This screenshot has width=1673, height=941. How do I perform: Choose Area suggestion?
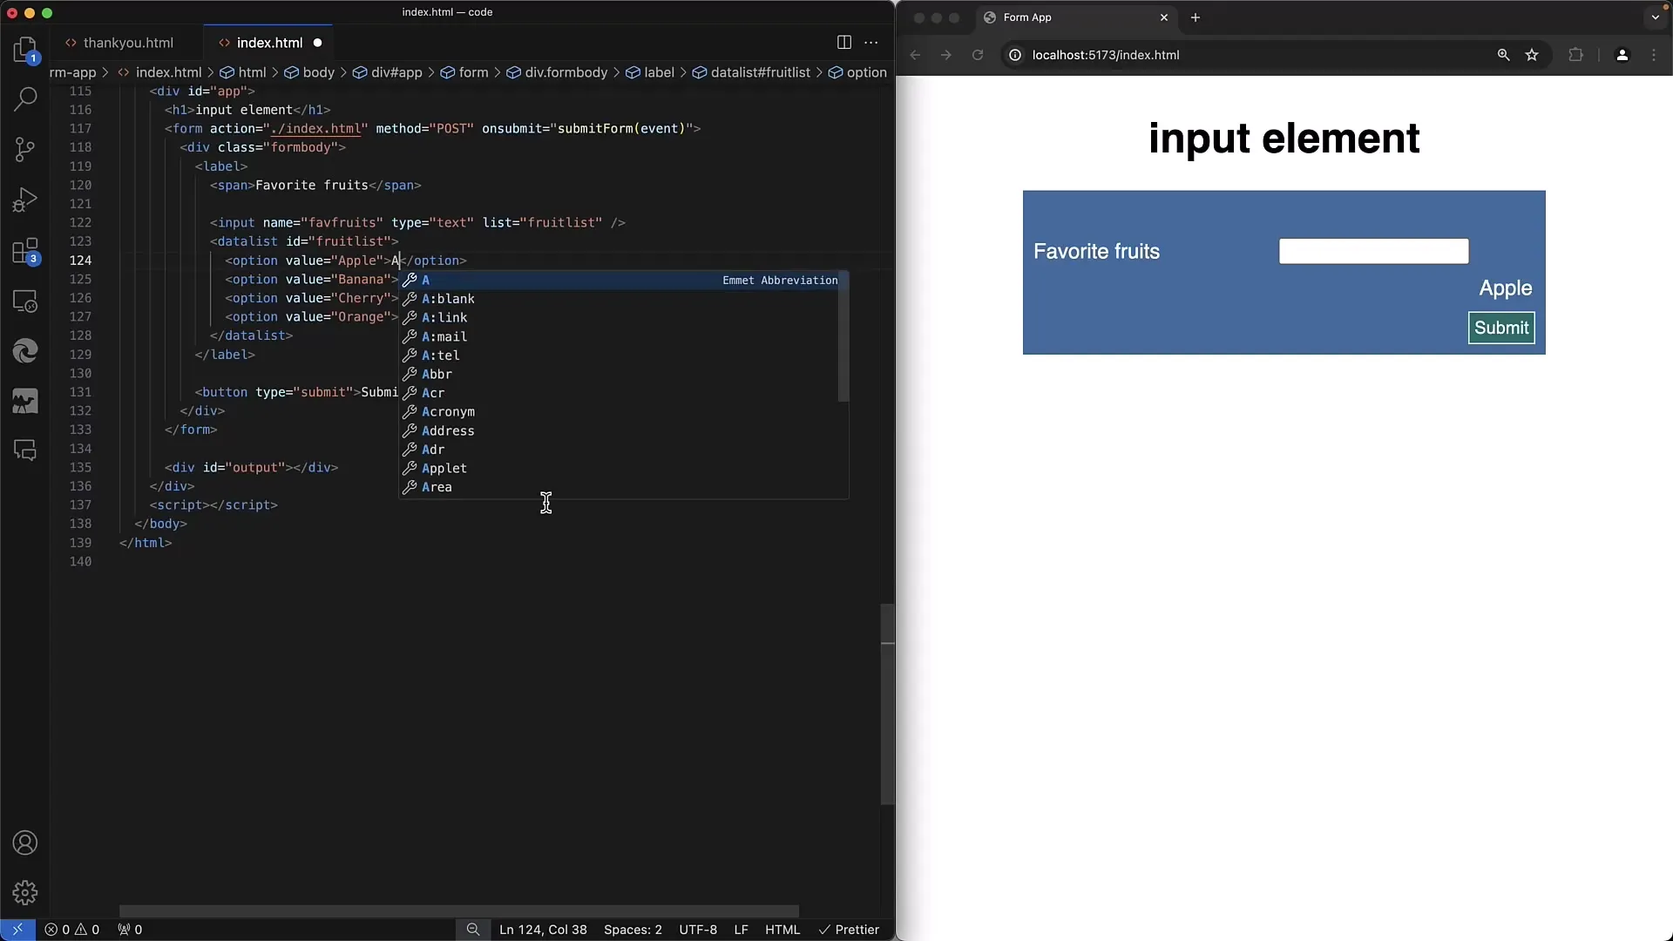[x=619, y=487]
